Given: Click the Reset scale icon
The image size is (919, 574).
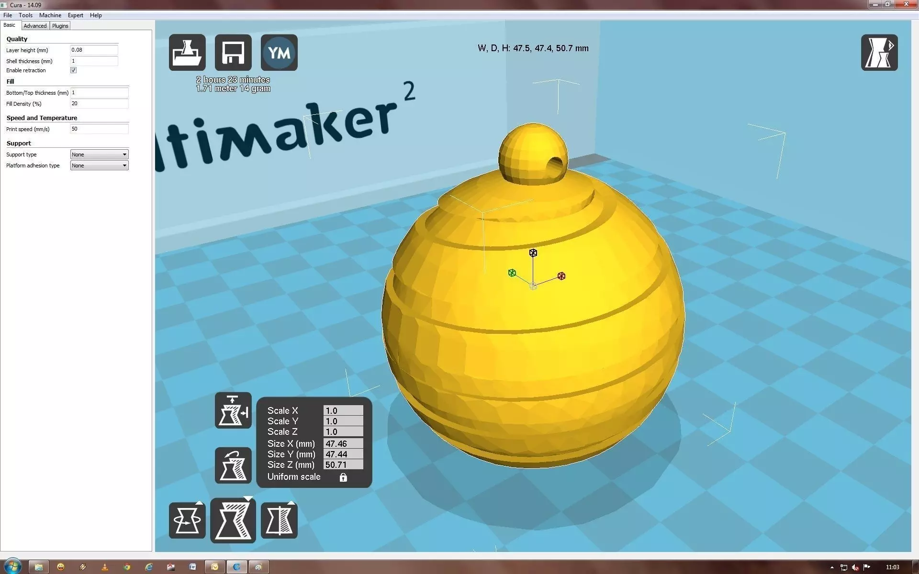Looking at the screenshot, I should tap(233, 465).
